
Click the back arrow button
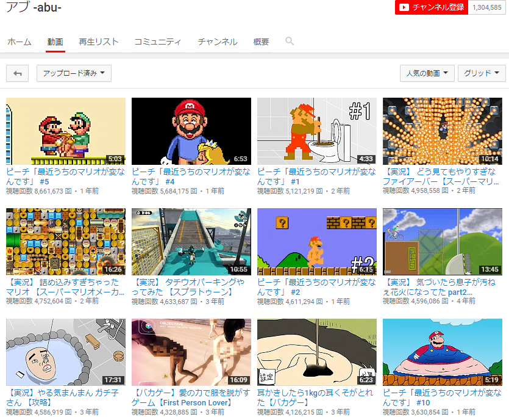tap(17, 73)
